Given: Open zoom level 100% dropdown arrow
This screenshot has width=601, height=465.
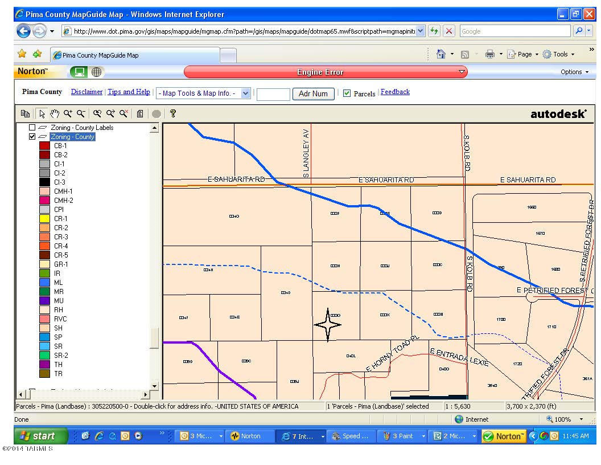Looking at the screenshot, I should coord(581,419).
